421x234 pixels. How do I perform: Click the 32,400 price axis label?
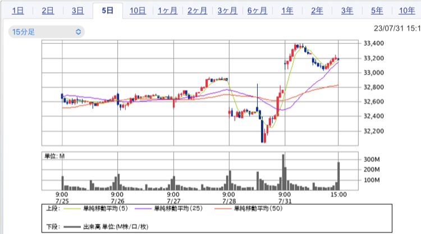click(x=373, y=116)
